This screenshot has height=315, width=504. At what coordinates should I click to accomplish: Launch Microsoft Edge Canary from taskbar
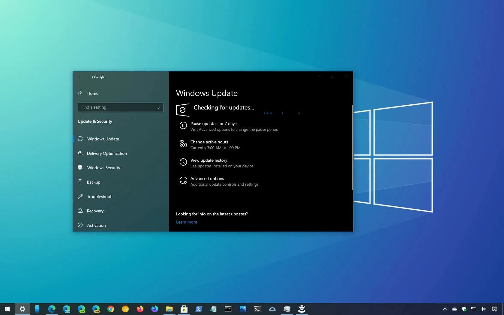(96, 309)
